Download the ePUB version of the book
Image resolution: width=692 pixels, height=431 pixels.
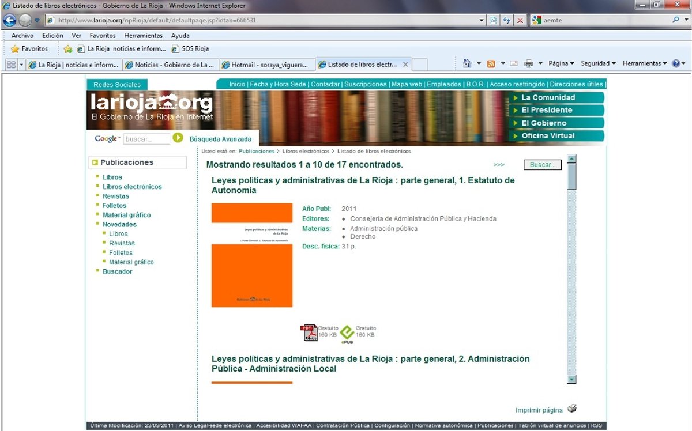click(x=347, y=333)
